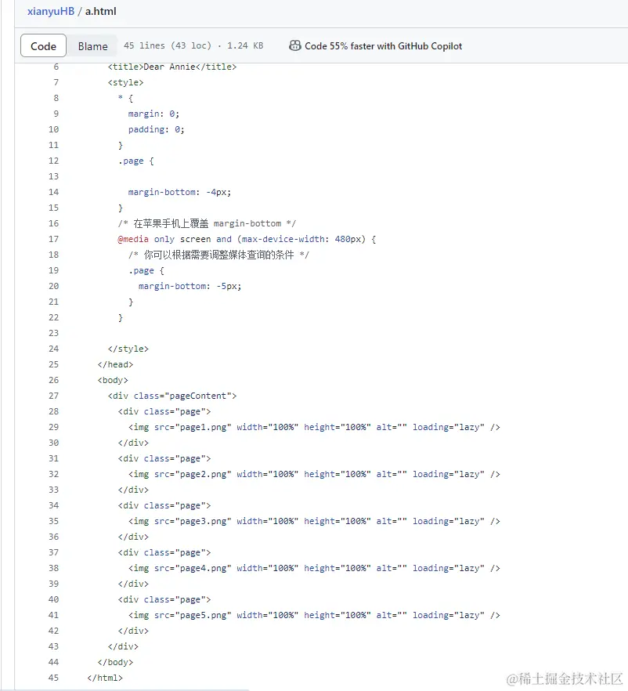Click the 45 lines (43 loc) file info

[x=168, y=45]
